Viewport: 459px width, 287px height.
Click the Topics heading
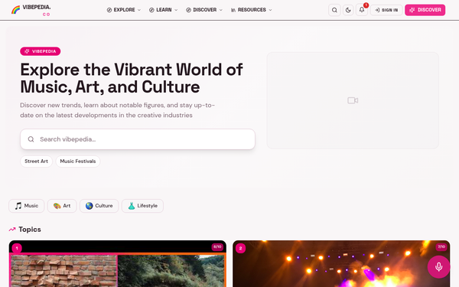pyautogui.click(x=30, y=230)
